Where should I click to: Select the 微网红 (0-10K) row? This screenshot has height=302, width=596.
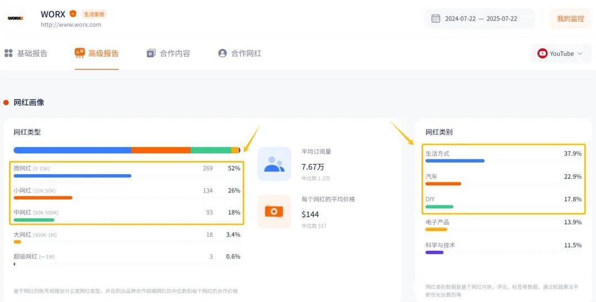pos(127,171)
